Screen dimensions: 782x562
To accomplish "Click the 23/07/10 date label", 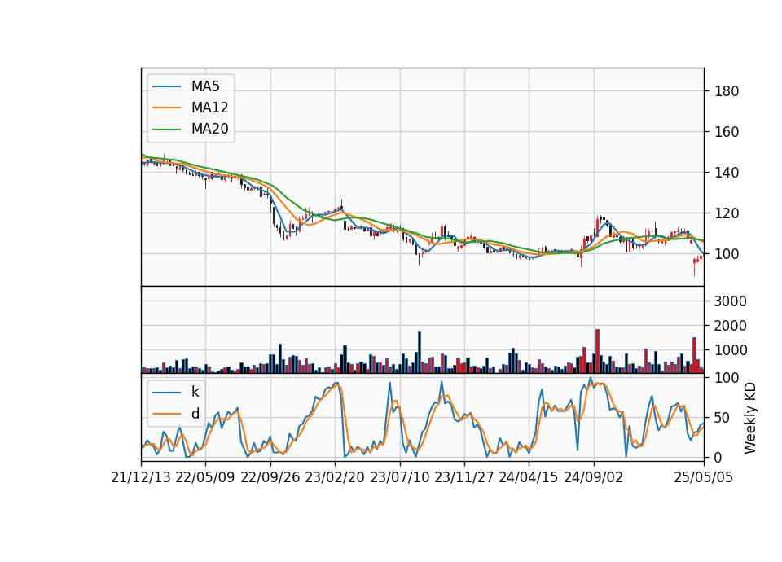I will tap(399, 477).
